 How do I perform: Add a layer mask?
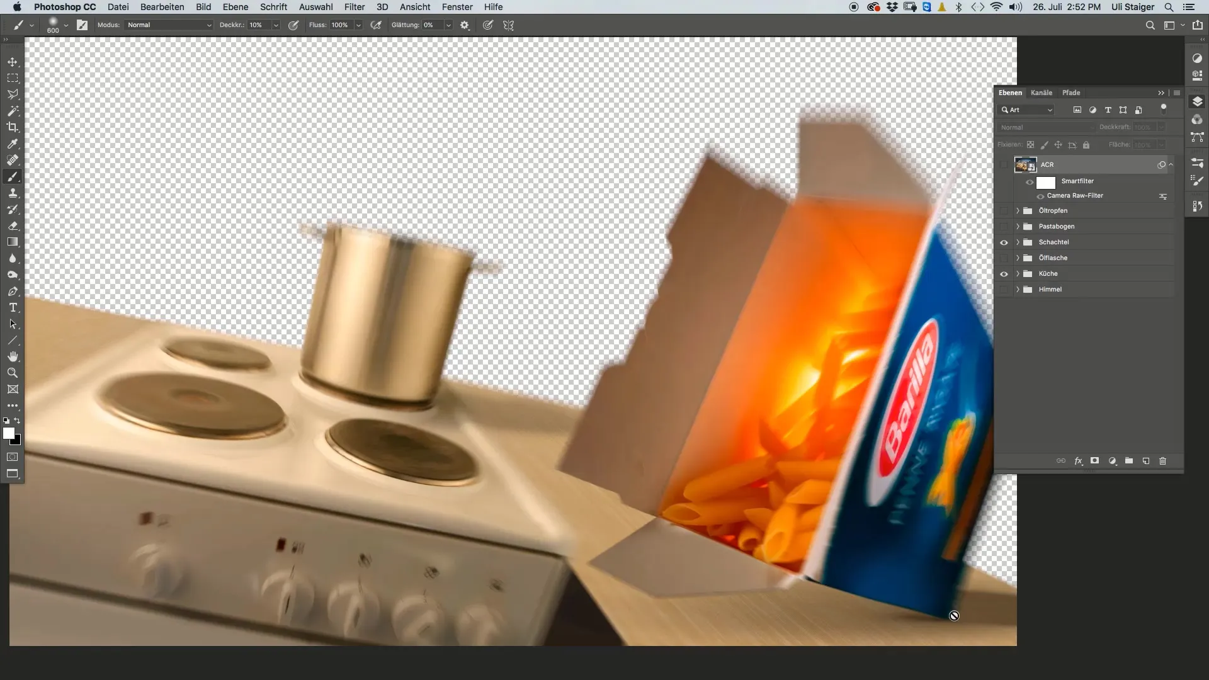1095,461
